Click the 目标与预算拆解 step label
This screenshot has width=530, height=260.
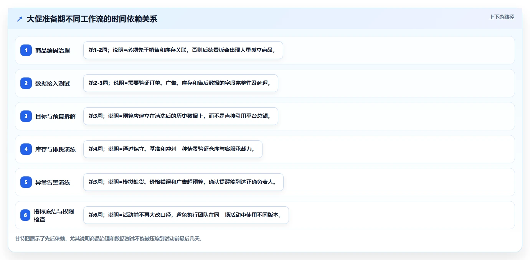coord(55,116)
